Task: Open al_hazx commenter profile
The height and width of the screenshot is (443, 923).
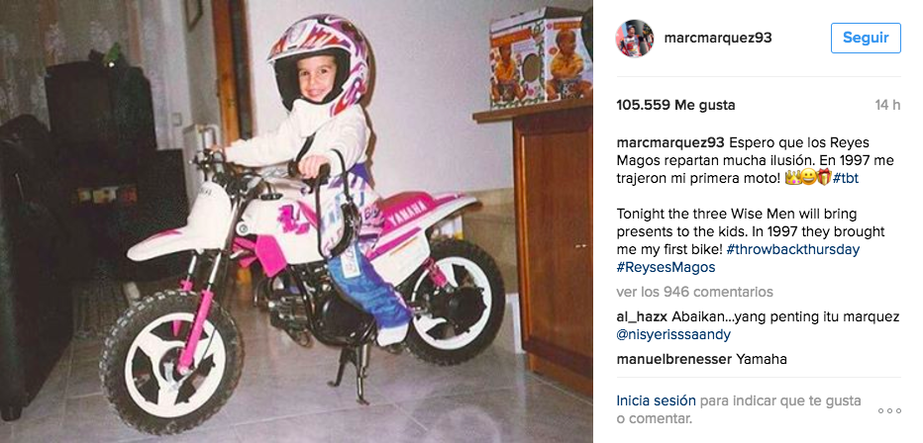Action: (642, 317)
